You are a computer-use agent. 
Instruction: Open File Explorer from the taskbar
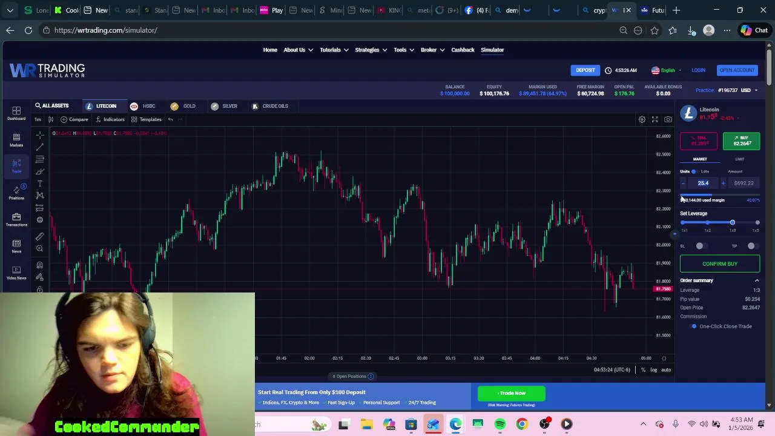point(366,424)
